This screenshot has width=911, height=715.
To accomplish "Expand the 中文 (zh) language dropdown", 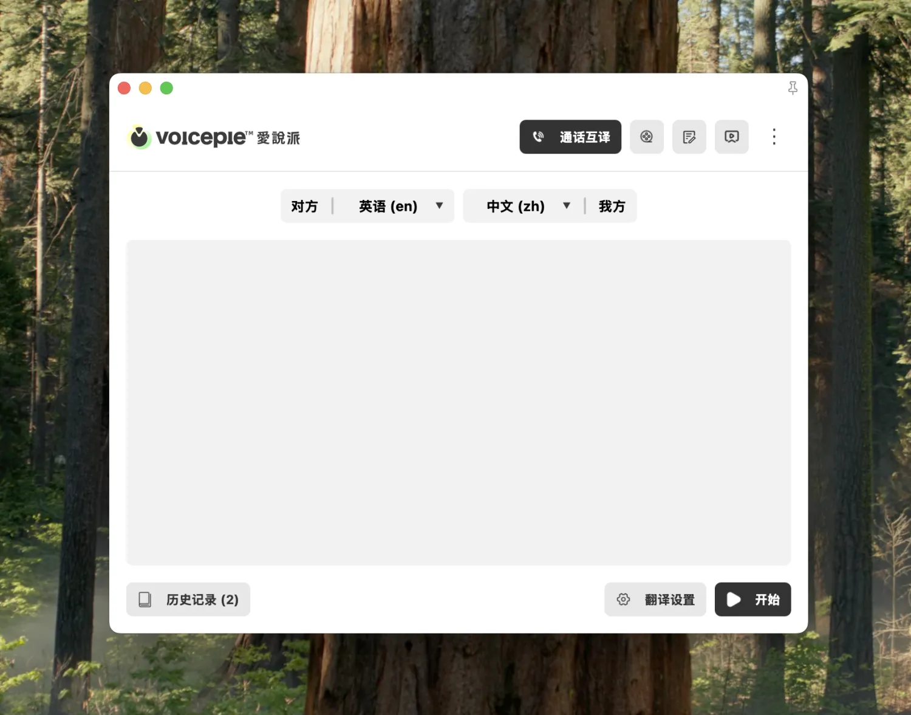I will (516, 207).
